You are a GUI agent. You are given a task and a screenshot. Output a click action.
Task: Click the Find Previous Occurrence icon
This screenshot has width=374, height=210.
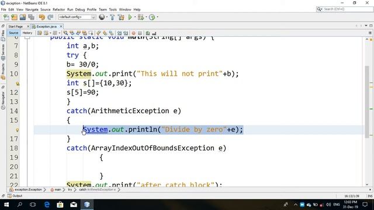72,33
